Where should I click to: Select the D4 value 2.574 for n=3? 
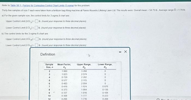84,74
